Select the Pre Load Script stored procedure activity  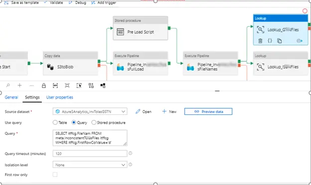(x=141, y=28)
